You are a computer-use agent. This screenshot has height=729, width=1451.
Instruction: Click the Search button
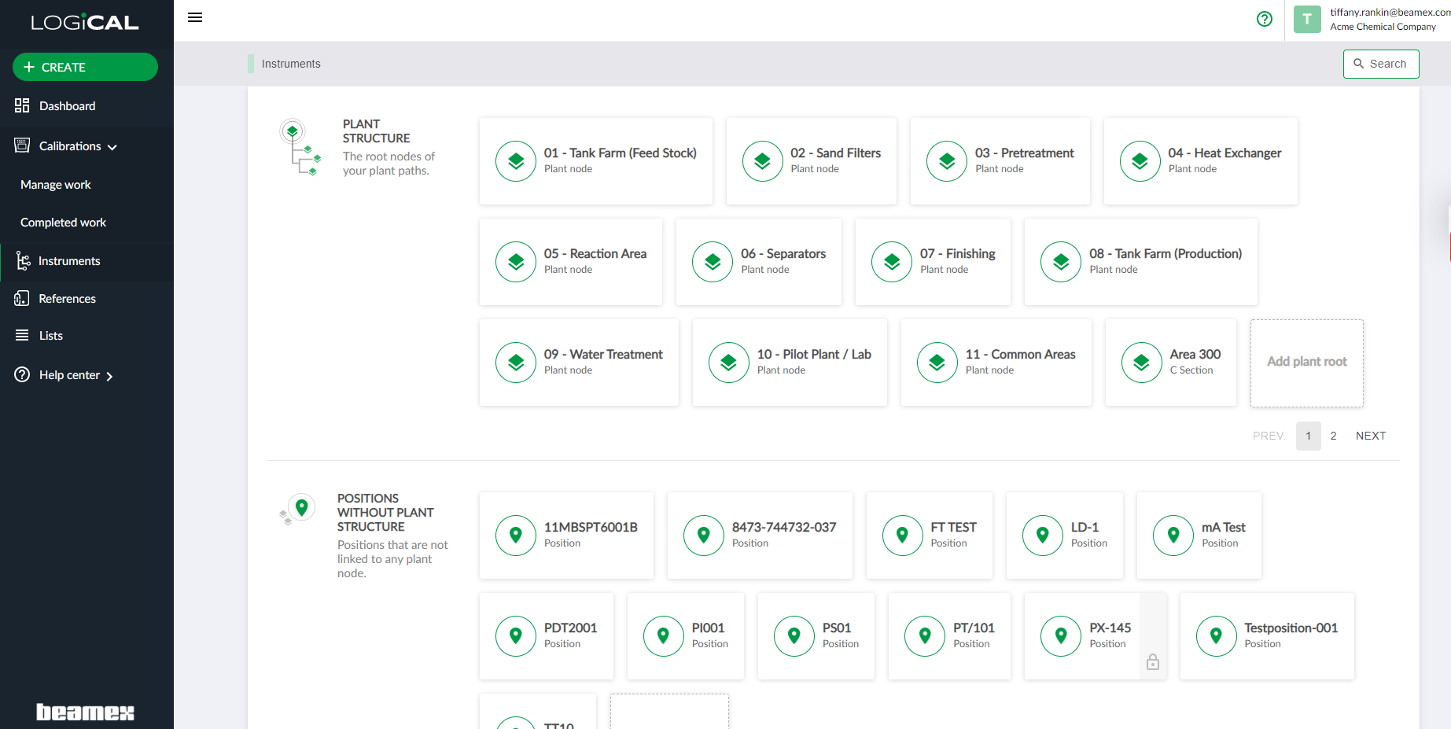1380,64
